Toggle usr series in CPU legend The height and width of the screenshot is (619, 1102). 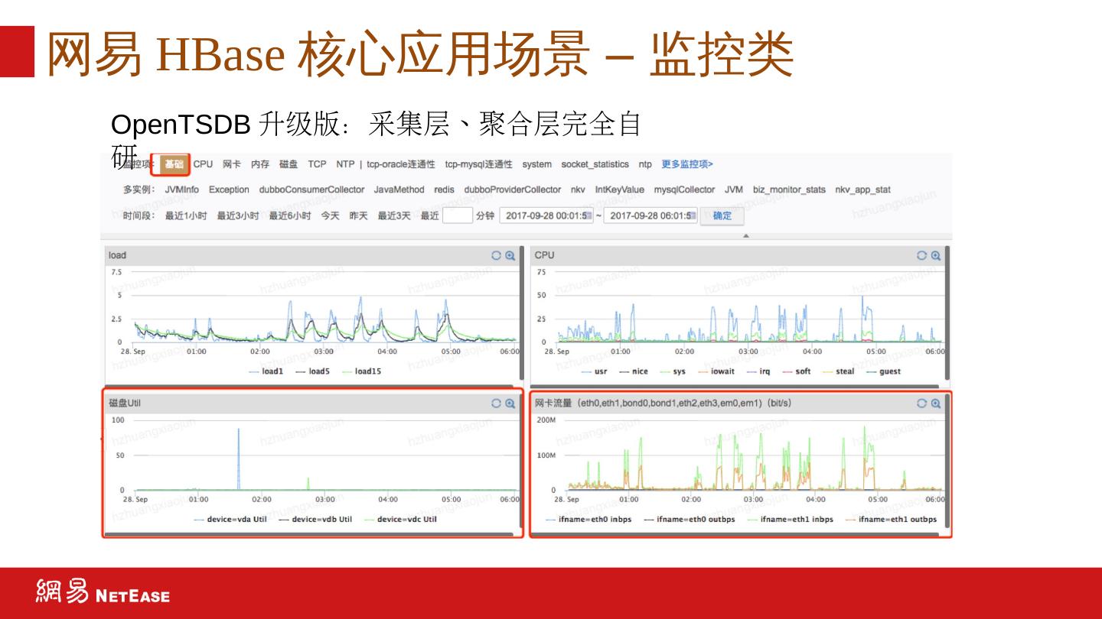[595, 371]
